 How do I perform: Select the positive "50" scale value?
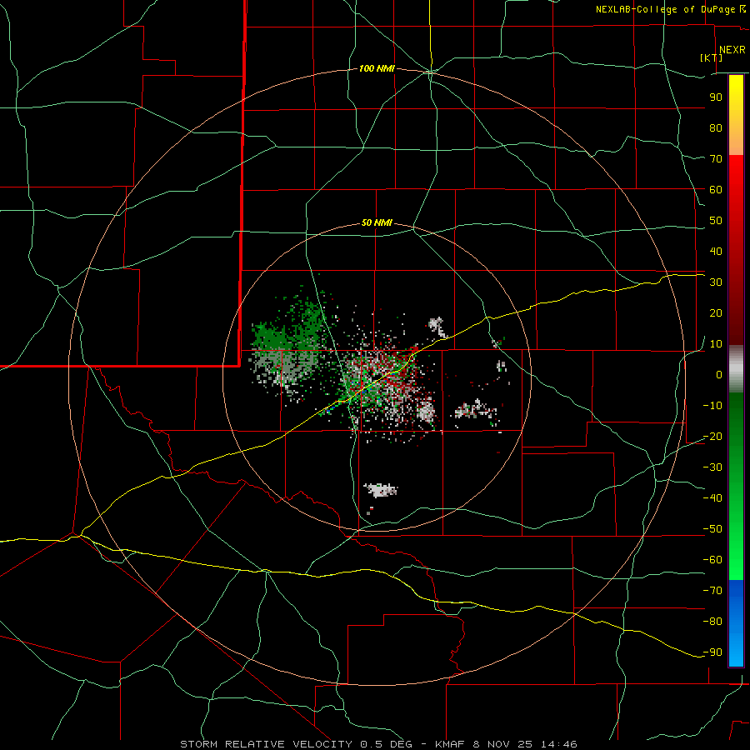(x=716, y=221)
